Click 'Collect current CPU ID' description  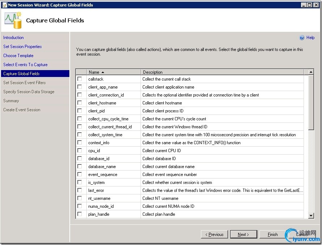click(x=162, y=151)
